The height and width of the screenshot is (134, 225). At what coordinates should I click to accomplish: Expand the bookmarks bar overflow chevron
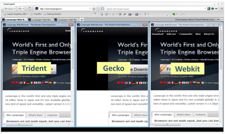point(95,13)
